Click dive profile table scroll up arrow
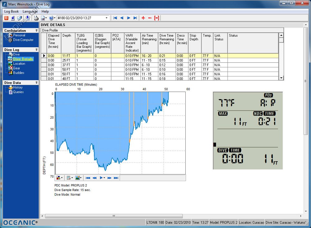The height and width of the screenshot is (228, 311). click(x=281, y=35)
